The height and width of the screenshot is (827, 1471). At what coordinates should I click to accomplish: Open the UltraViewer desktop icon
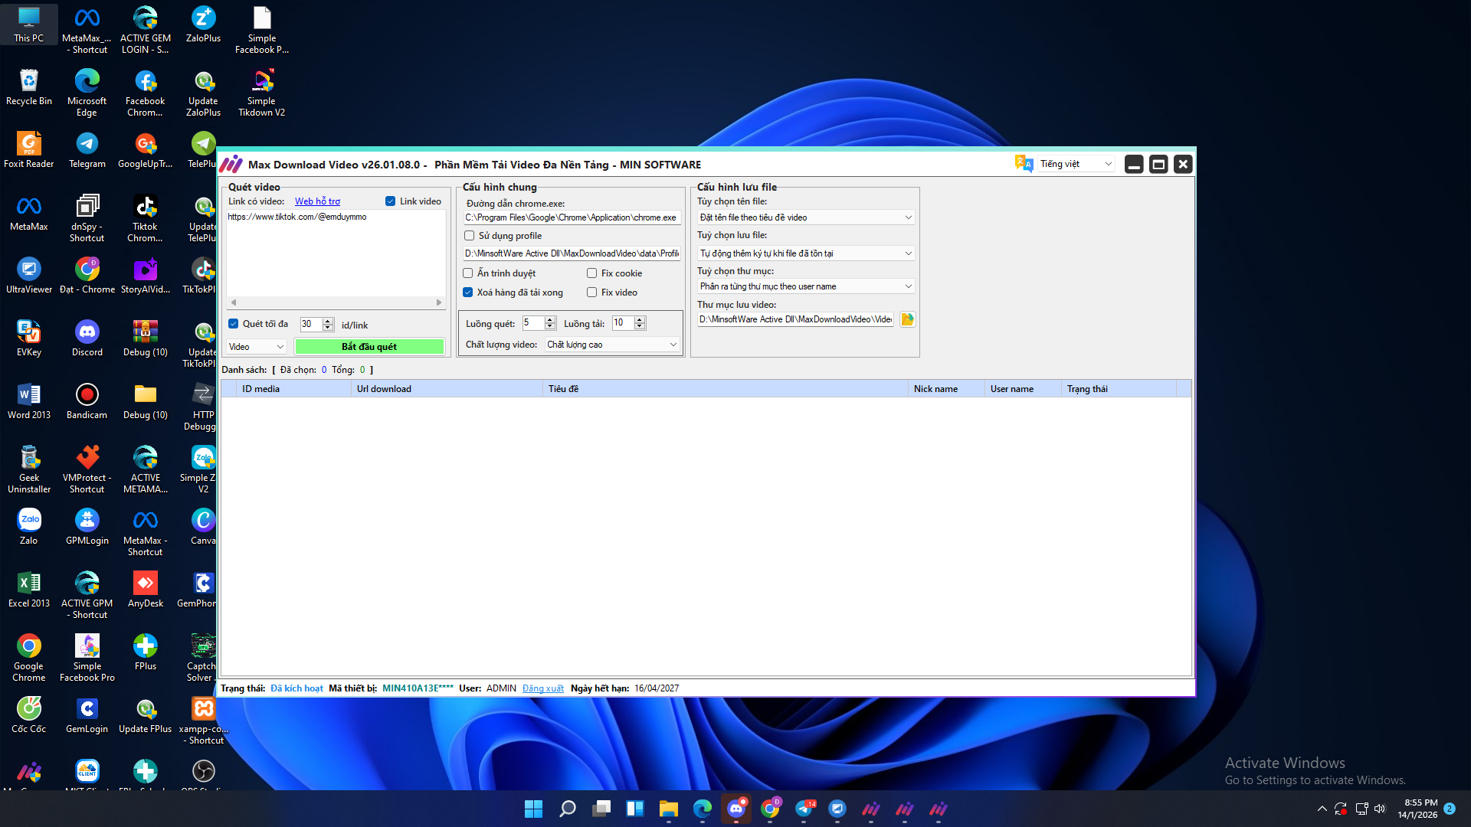(x=29, y=276)
